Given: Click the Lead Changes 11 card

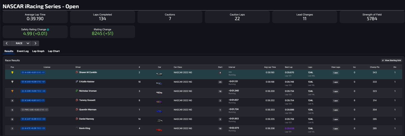Looking at the screenshot, I should coord(304,17).
